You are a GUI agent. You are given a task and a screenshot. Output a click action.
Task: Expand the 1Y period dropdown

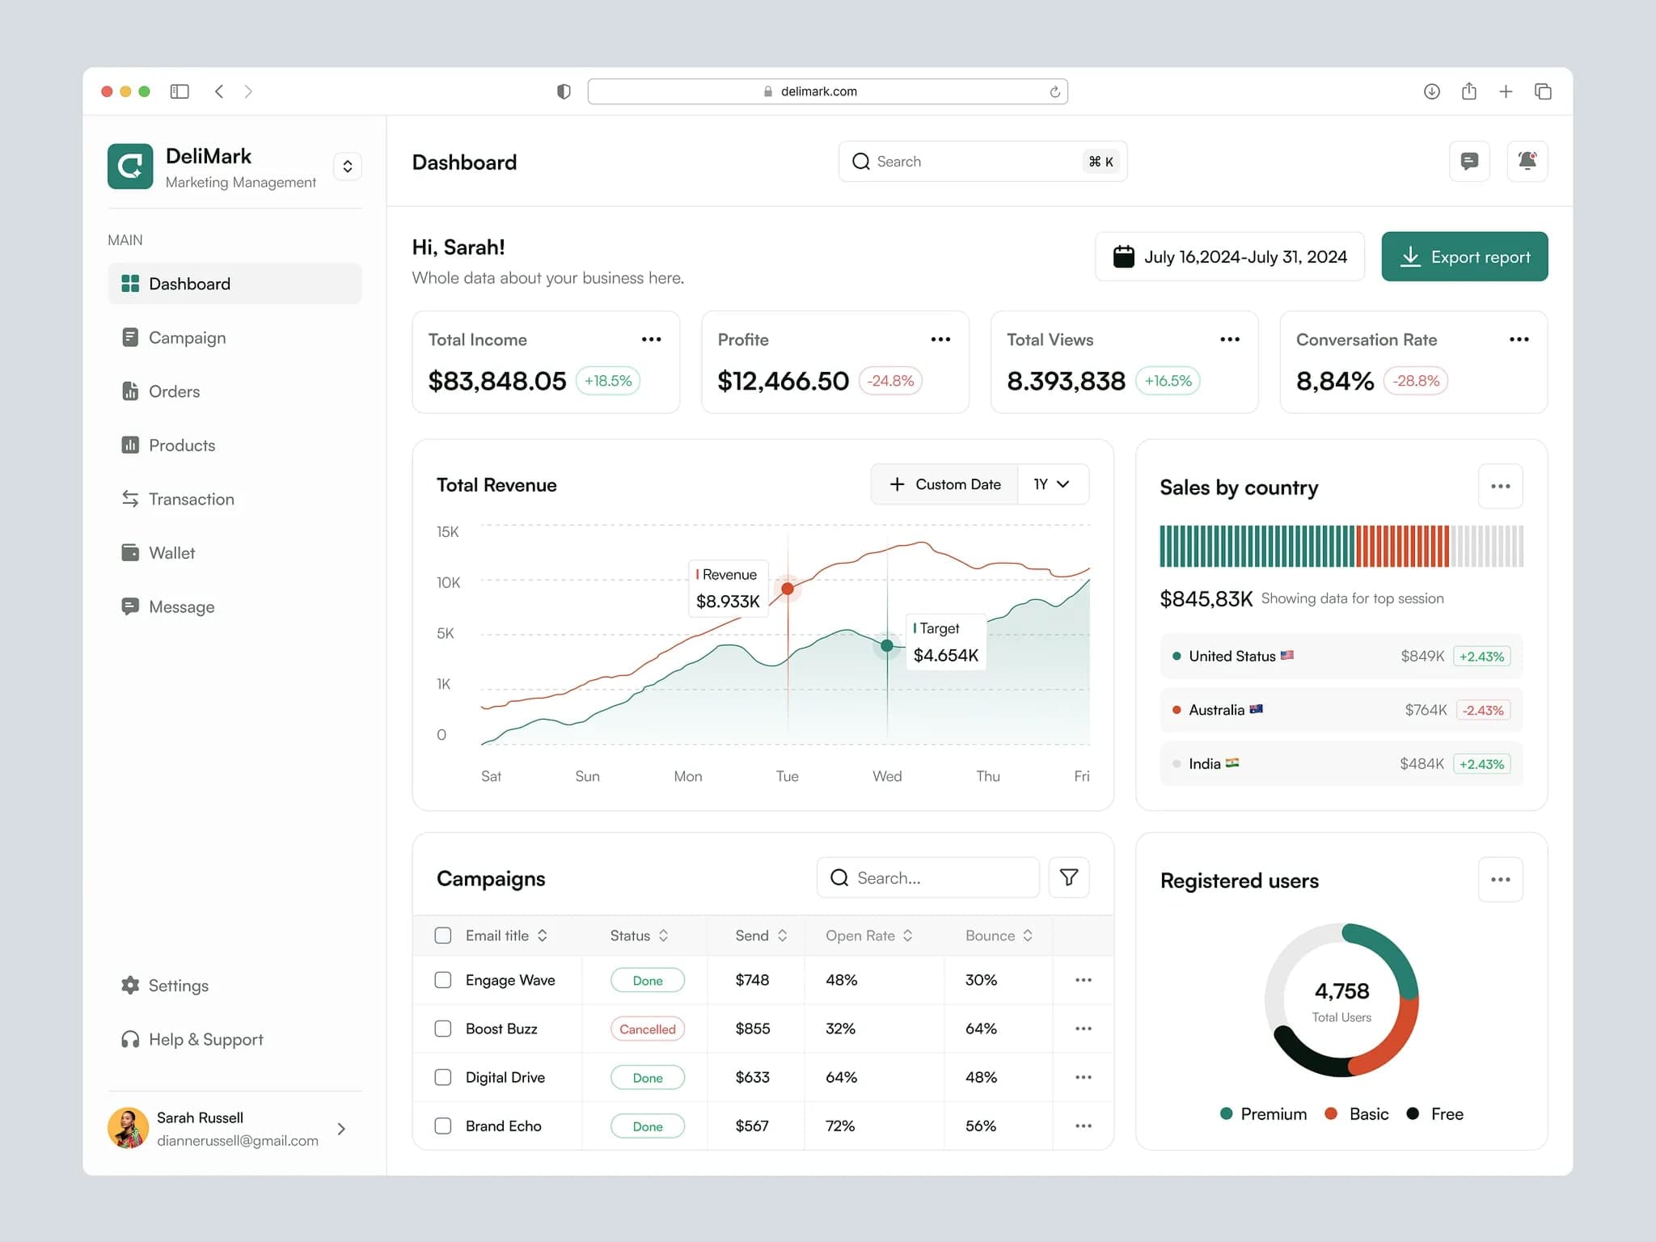(x=1052, y=484)
